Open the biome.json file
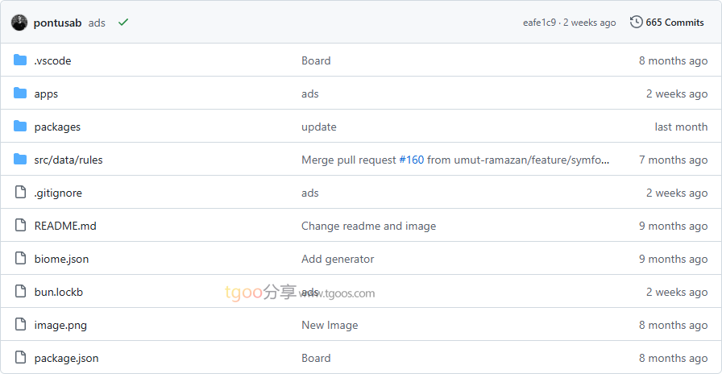 (61, 259)
